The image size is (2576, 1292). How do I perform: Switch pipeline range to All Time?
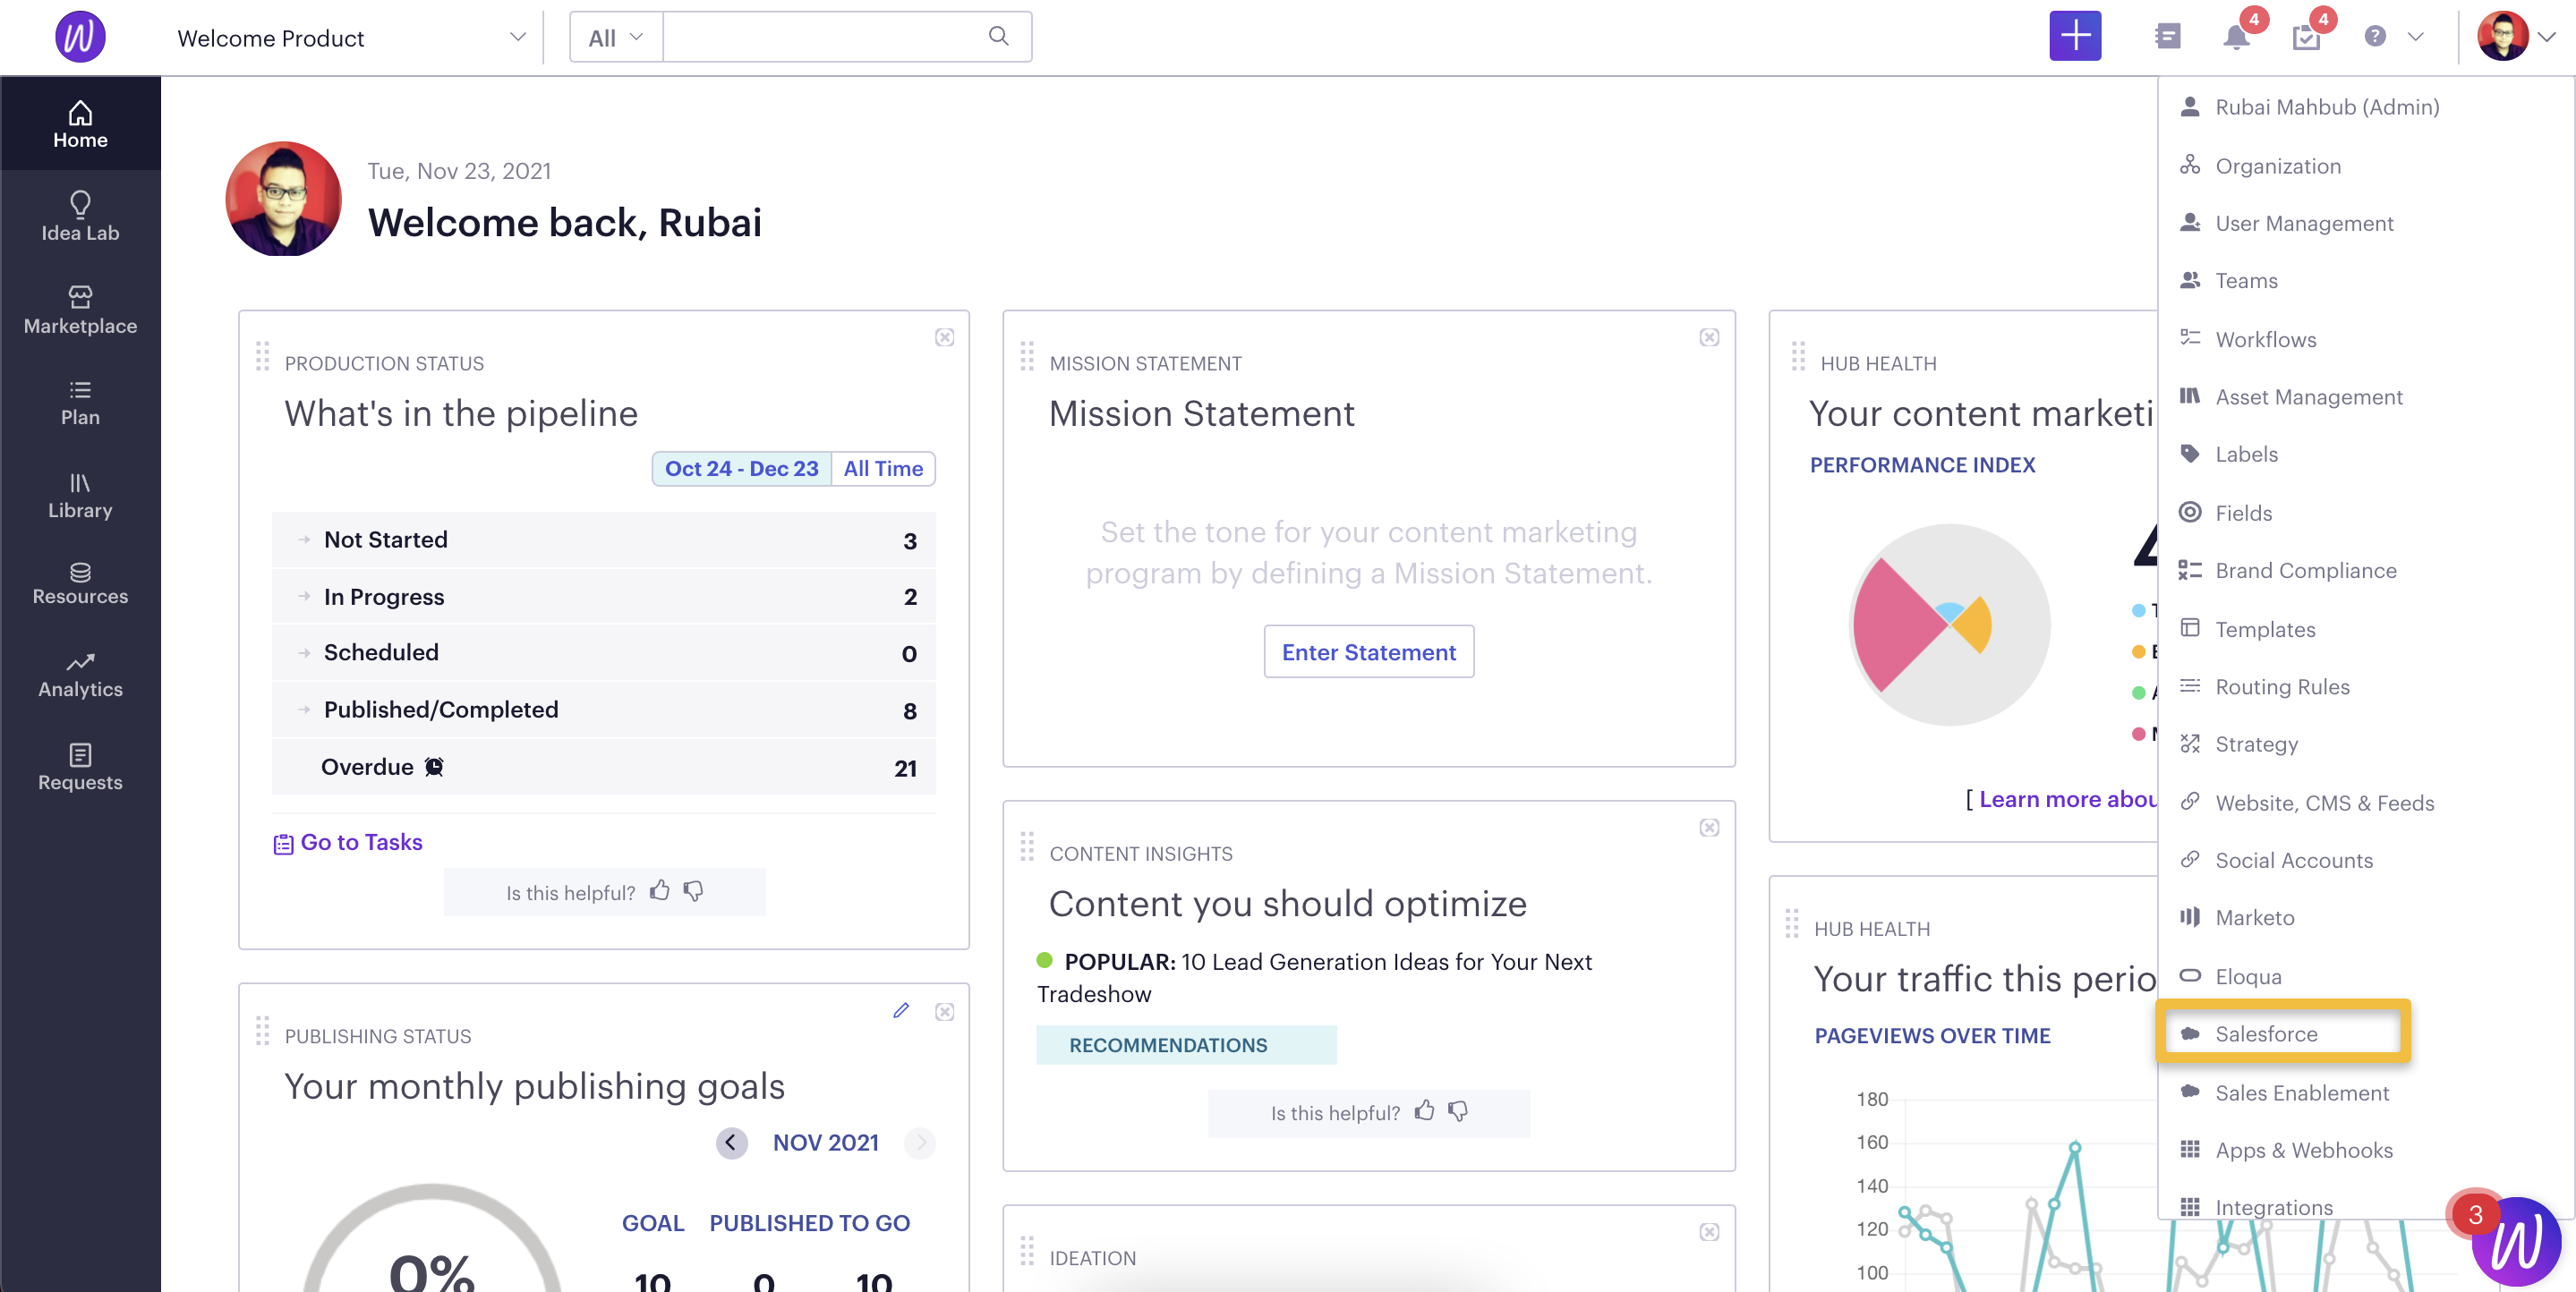(x=883, y=469)
